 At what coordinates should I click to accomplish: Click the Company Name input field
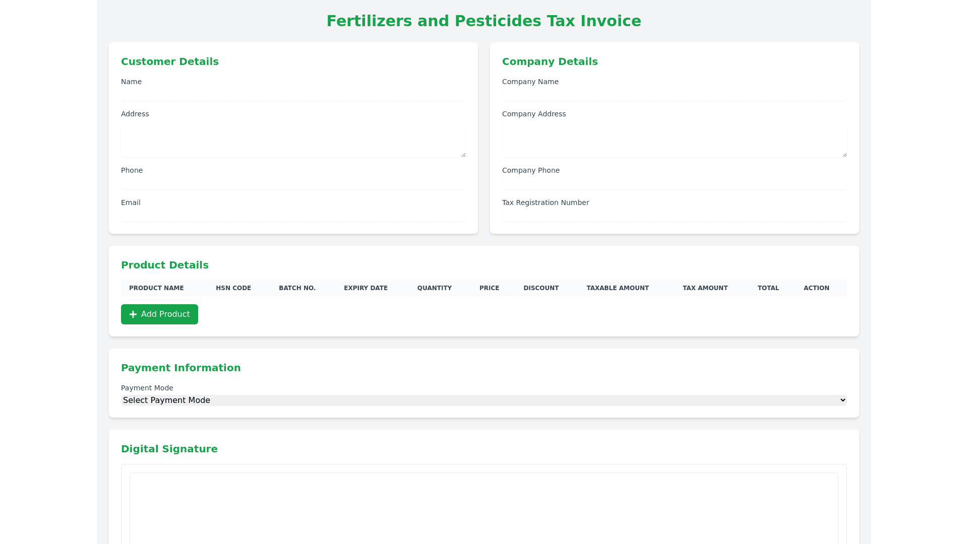point(674,95)
